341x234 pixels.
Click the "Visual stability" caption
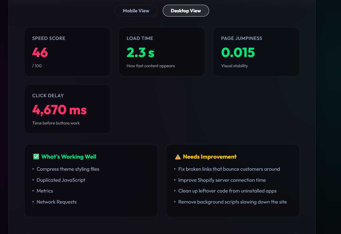(x=235, y=66)
